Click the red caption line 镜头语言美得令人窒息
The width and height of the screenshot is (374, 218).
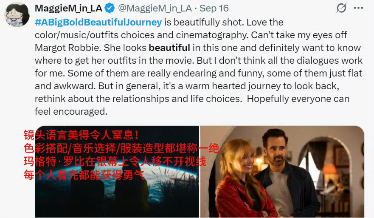81,135
